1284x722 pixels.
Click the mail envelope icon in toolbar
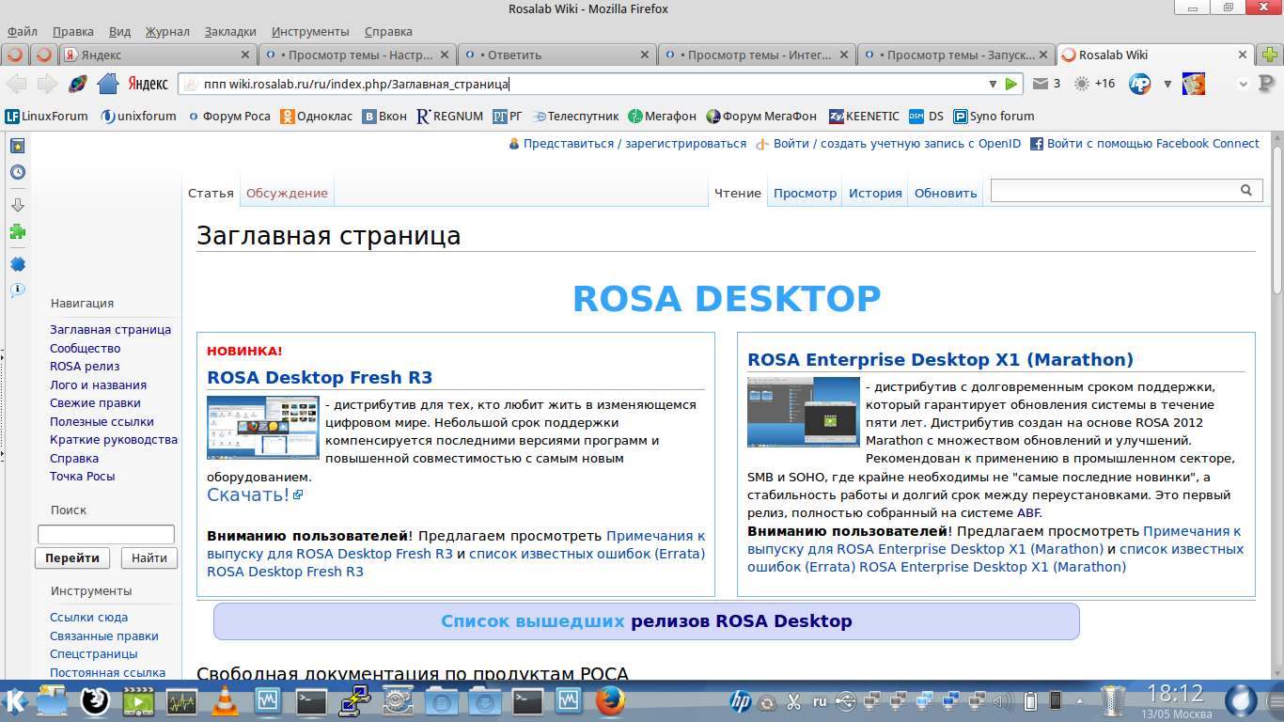(x=1040, y=84)
